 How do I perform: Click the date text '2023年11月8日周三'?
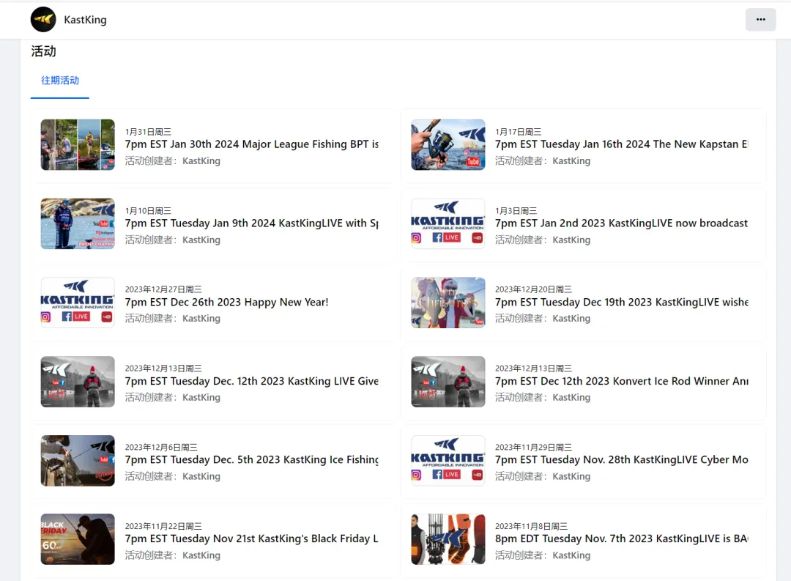click(x=531, y=526)
